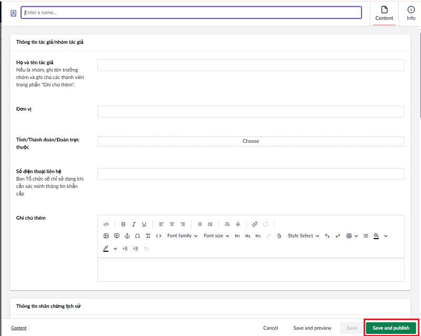Insert a bullet list
Image resolution: width=421 pixels, height=336 pixels.
point(199,224)
